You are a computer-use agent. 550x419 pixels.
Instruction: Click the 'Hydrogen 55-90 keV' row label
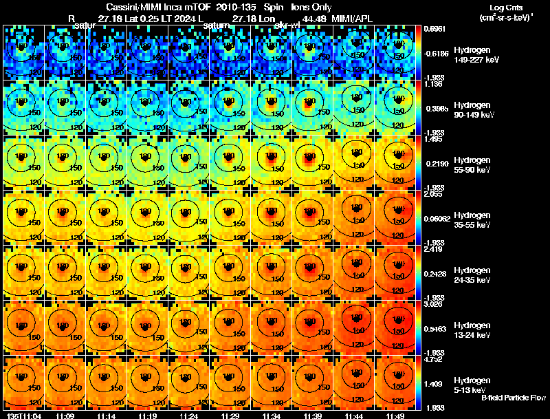[472, 165]
